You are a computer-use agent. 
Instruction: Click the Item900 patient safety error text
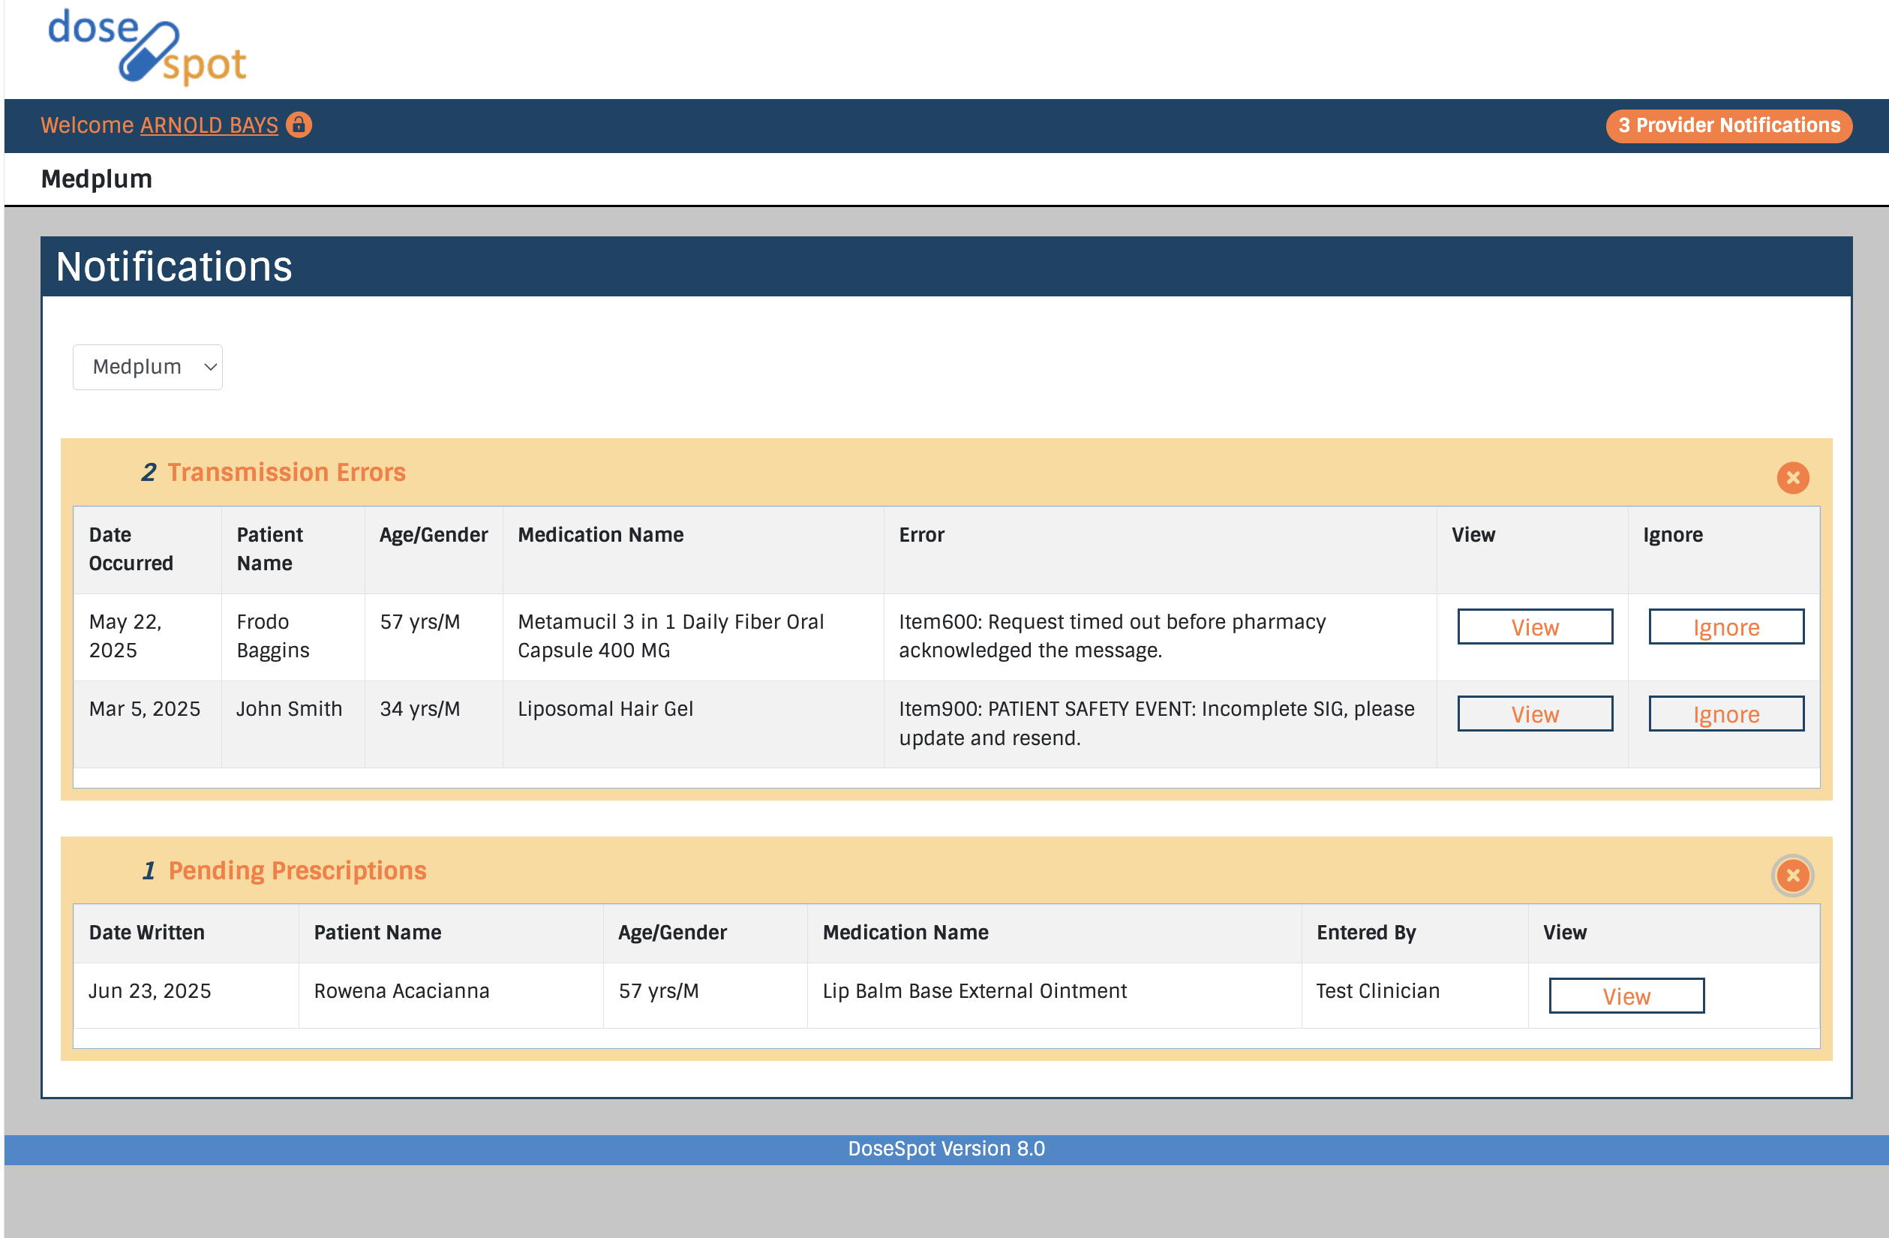tap(1155, 723)
